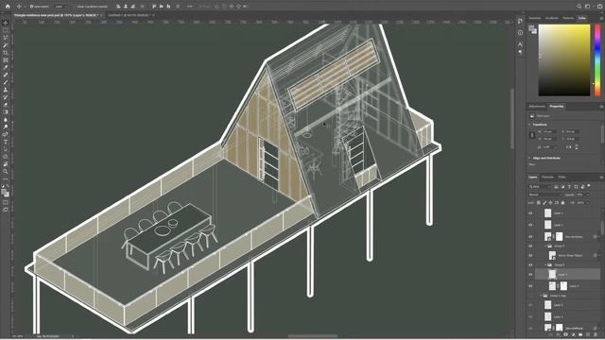Select the Lasso tool
Viewport: 605px width, 340px height.
pos(6,38)
